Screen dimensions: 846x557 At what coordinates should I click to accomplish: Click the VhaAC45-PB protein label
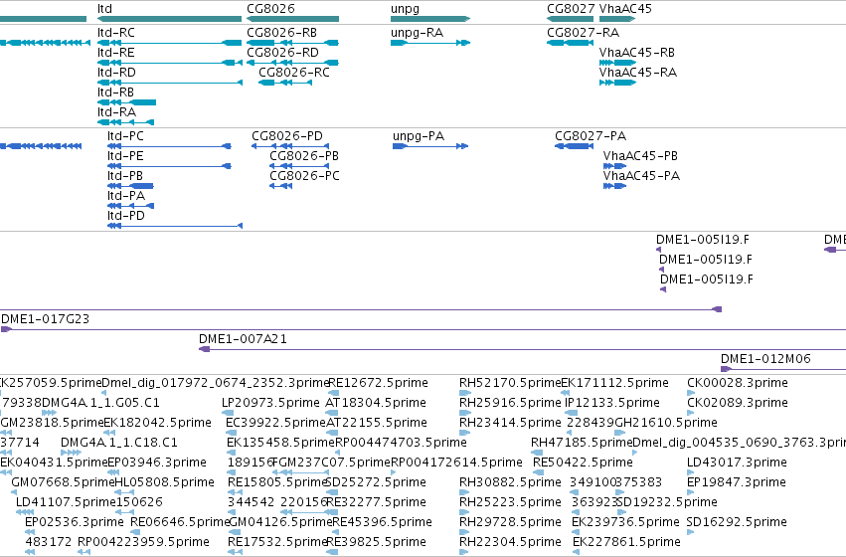[640, 156]
